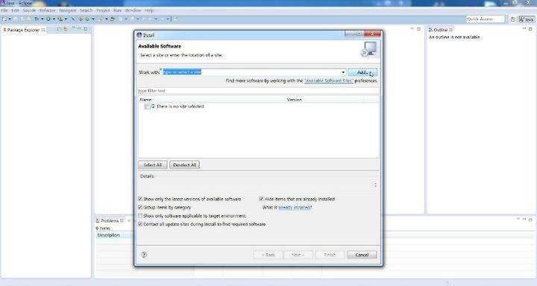Open the Run icon's dropdown arrow
The width and height of the screenshot is (537, 286).
tap(54, 19)
